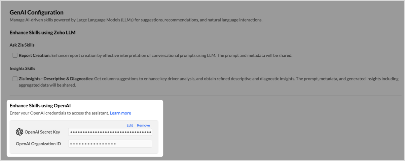Tick the Zia Insights Descriptive & Diagnostics checkbox

pyautogui.click(x=15, y=79)
